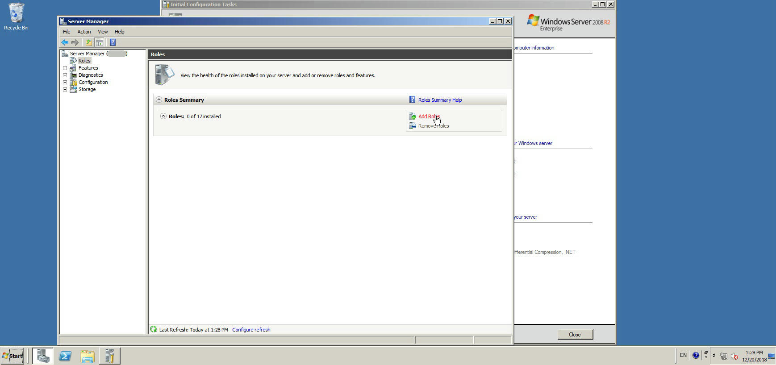Click the muted speaker tray icon
This screenshot has width=776, height=365.
[x=734, y=356]
